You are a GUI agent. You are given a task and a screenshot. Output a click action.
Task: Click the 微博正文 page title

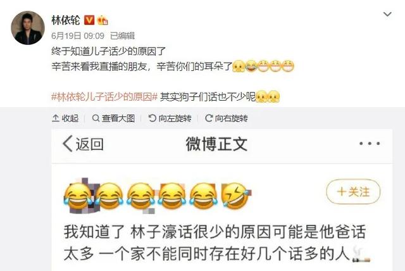coord(216,144)
